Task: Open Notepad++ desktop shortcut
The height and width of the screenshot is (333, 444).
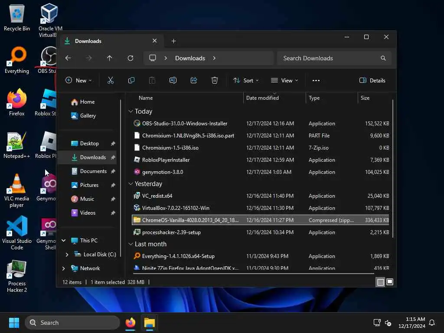Action: pyautogui.click(x=17, y=145)
